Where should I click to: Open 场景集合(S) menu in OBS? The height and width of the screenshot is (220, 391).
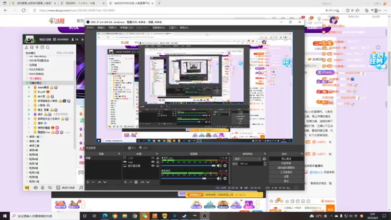tap(159, 28)
